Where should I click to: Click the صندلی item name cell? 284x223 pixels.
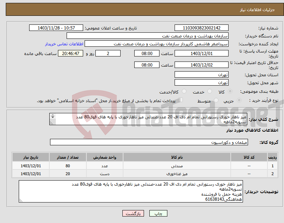[x=177, y=165]
